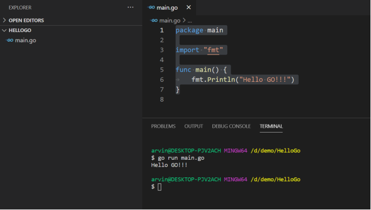Select the main.go breadcrumb item
Viewport: 371px width, 210px height.
169,20
